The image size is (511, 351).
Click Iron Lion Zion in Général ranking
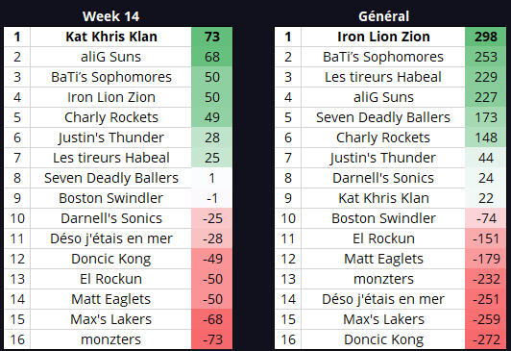tap(383, 37)
